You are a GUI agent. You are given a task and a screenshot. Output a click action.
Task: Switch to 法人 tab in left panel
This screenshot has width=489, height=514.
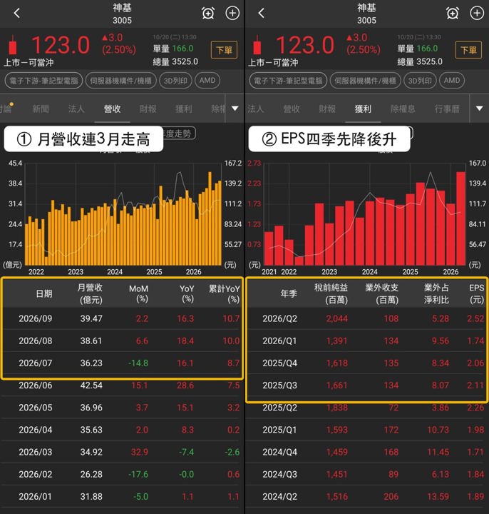click(76, 109)
